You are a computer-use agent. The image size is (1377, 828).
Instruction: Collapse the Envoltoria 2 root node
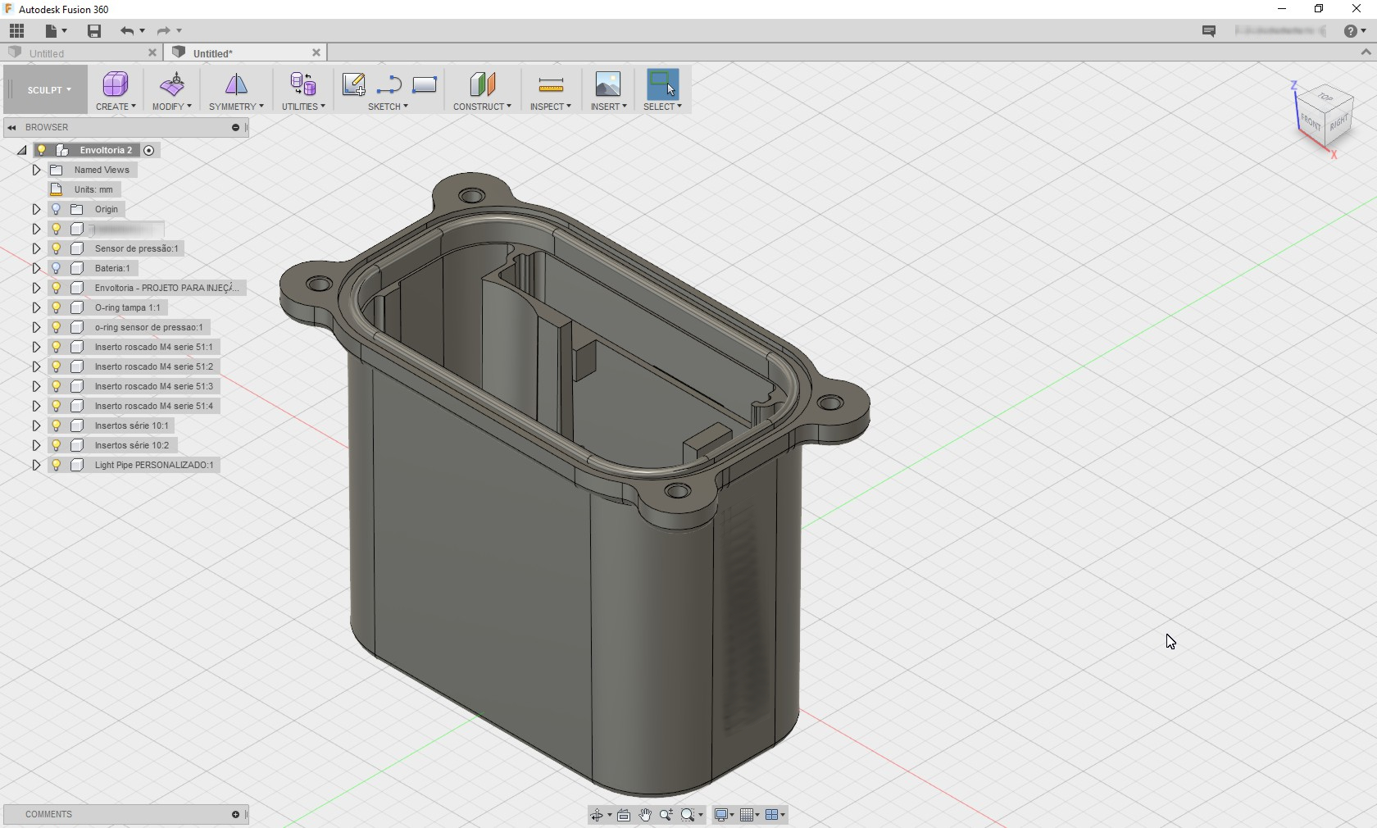22,150
